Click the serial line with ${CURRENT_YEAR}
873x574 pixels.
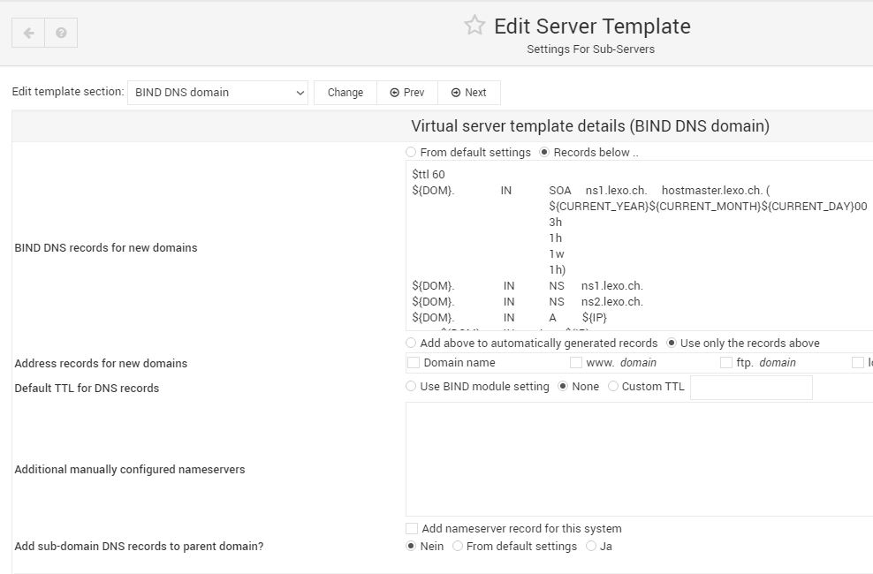[x=708, y=207]
